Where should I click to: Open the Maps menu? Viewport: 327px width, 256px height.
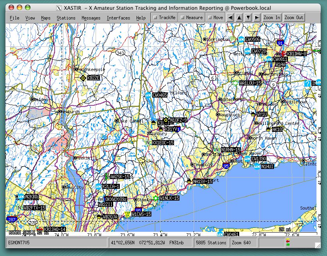tap(46, 18)
